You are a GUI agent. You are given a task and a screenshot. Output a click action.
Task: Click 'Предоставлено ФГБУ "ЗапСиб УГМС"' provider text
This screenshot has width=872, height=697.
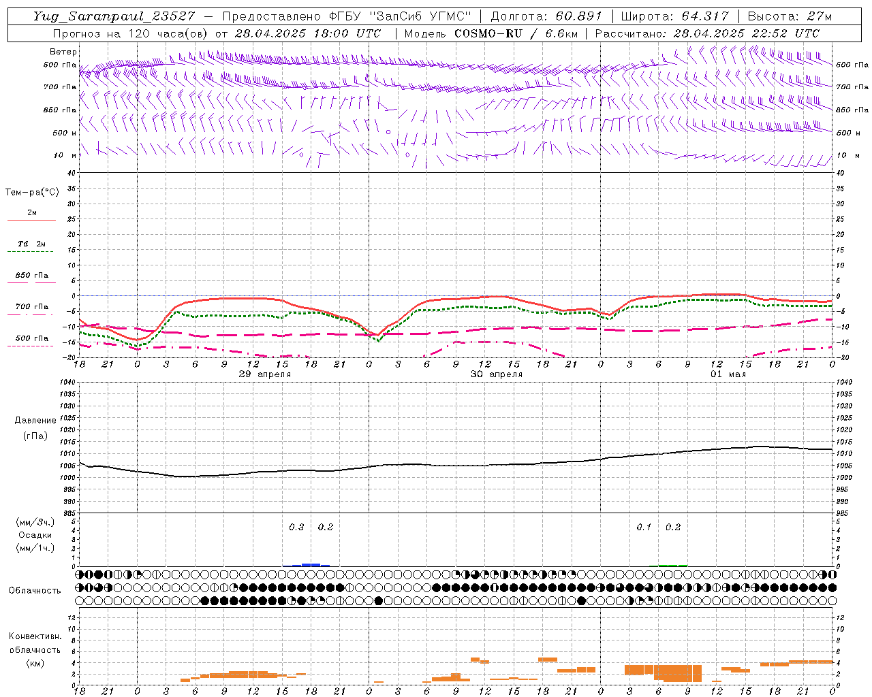coord(347,16)
